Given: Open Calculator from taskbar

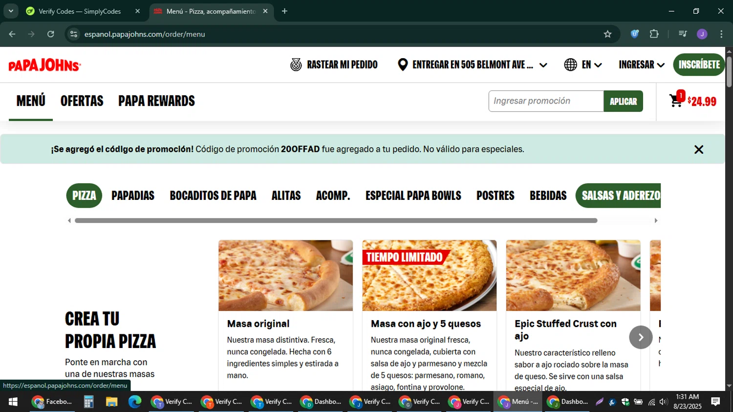Looking at the screenshot, I should click(88, 402).
